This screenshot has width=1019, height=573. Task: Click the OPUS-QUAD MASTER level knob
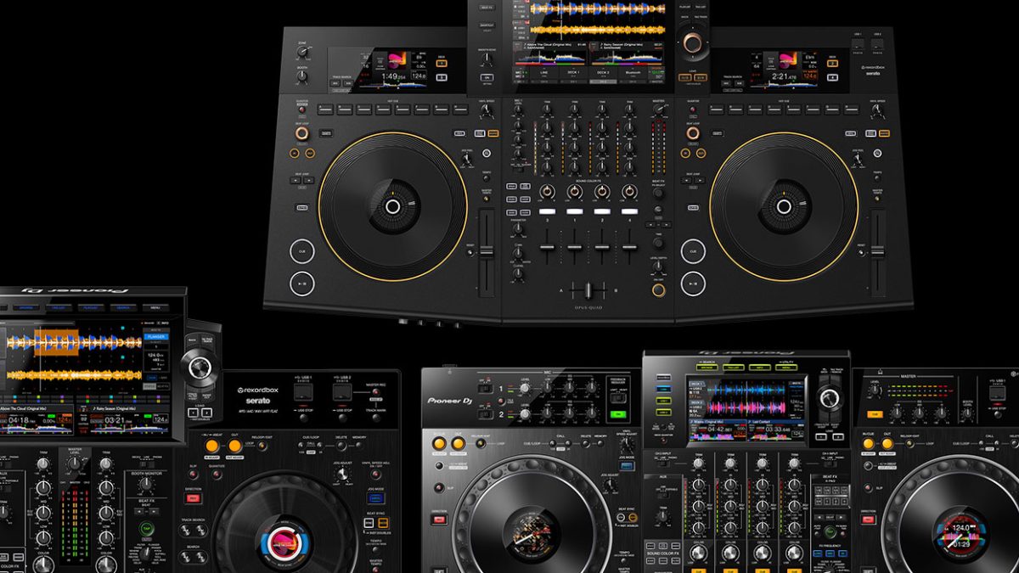[658, 110]
